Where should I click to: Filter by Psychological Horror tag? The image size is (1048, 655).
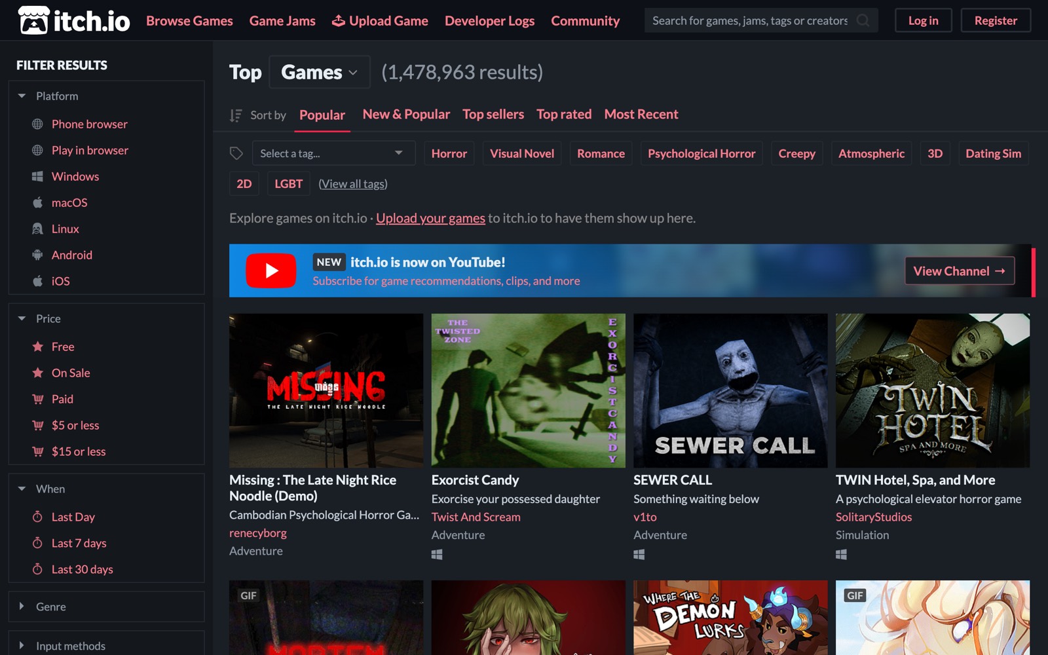click(x=702, y=153)
